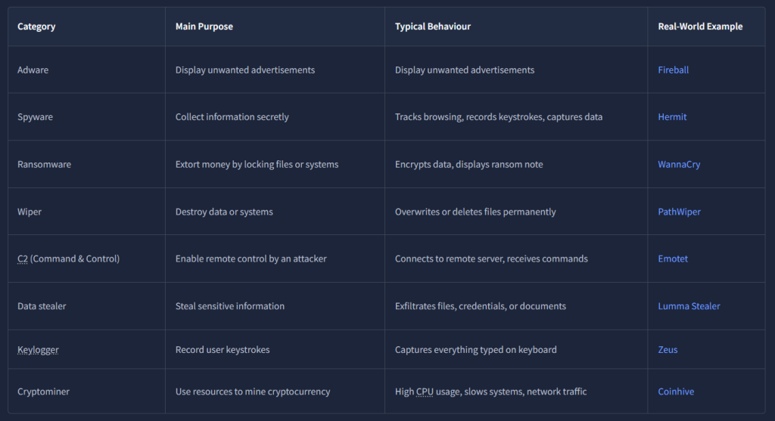This screenshot has height=421, width=775.
Task: Click the underlined Keylogger term
Action: coord(38,350)
